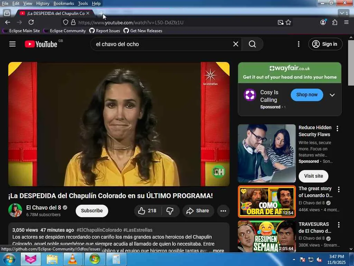Screen dimensions: 354x266
Task: Open the Calculator on taskbar
Action: pos(116,259)
